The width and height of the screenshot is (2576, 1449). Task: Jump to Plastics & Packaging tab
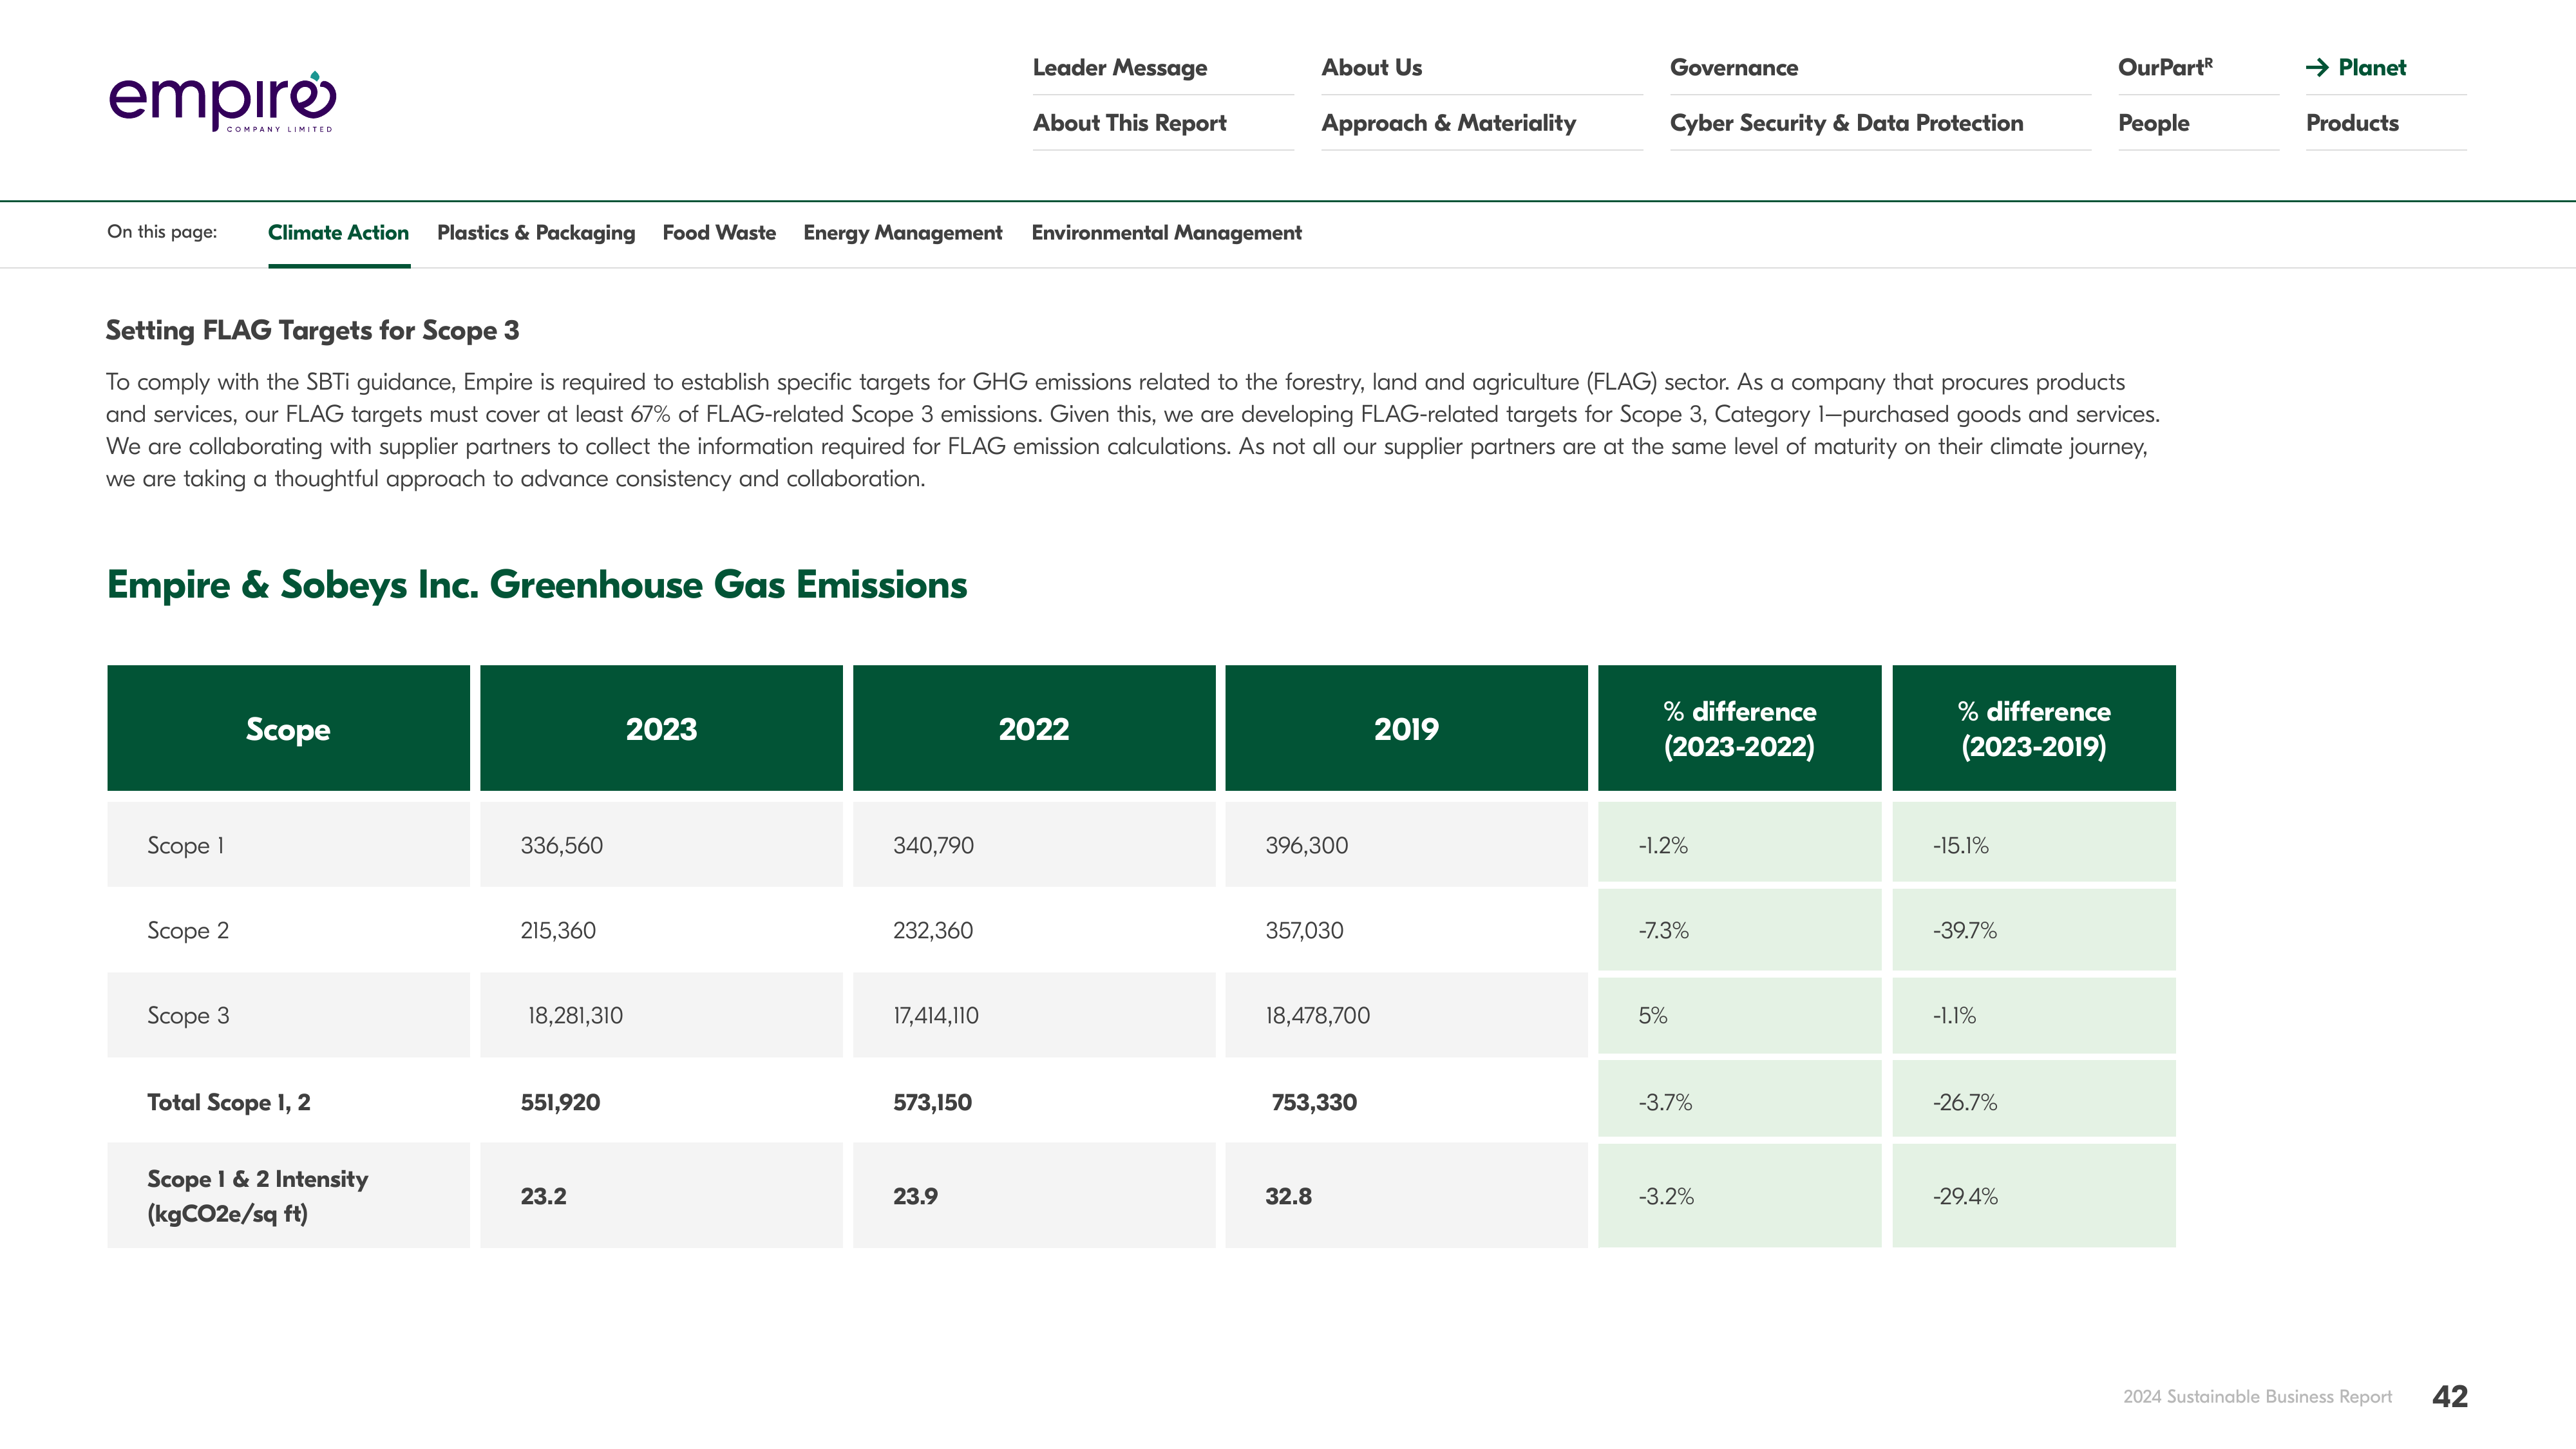(536, 233)
